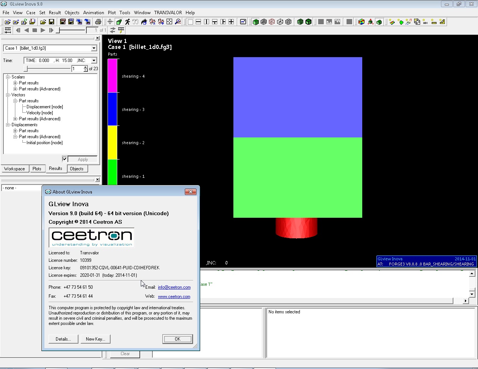Activate the magnifier zoom tool
478x369 pixels.
click(x=178, y=22)
